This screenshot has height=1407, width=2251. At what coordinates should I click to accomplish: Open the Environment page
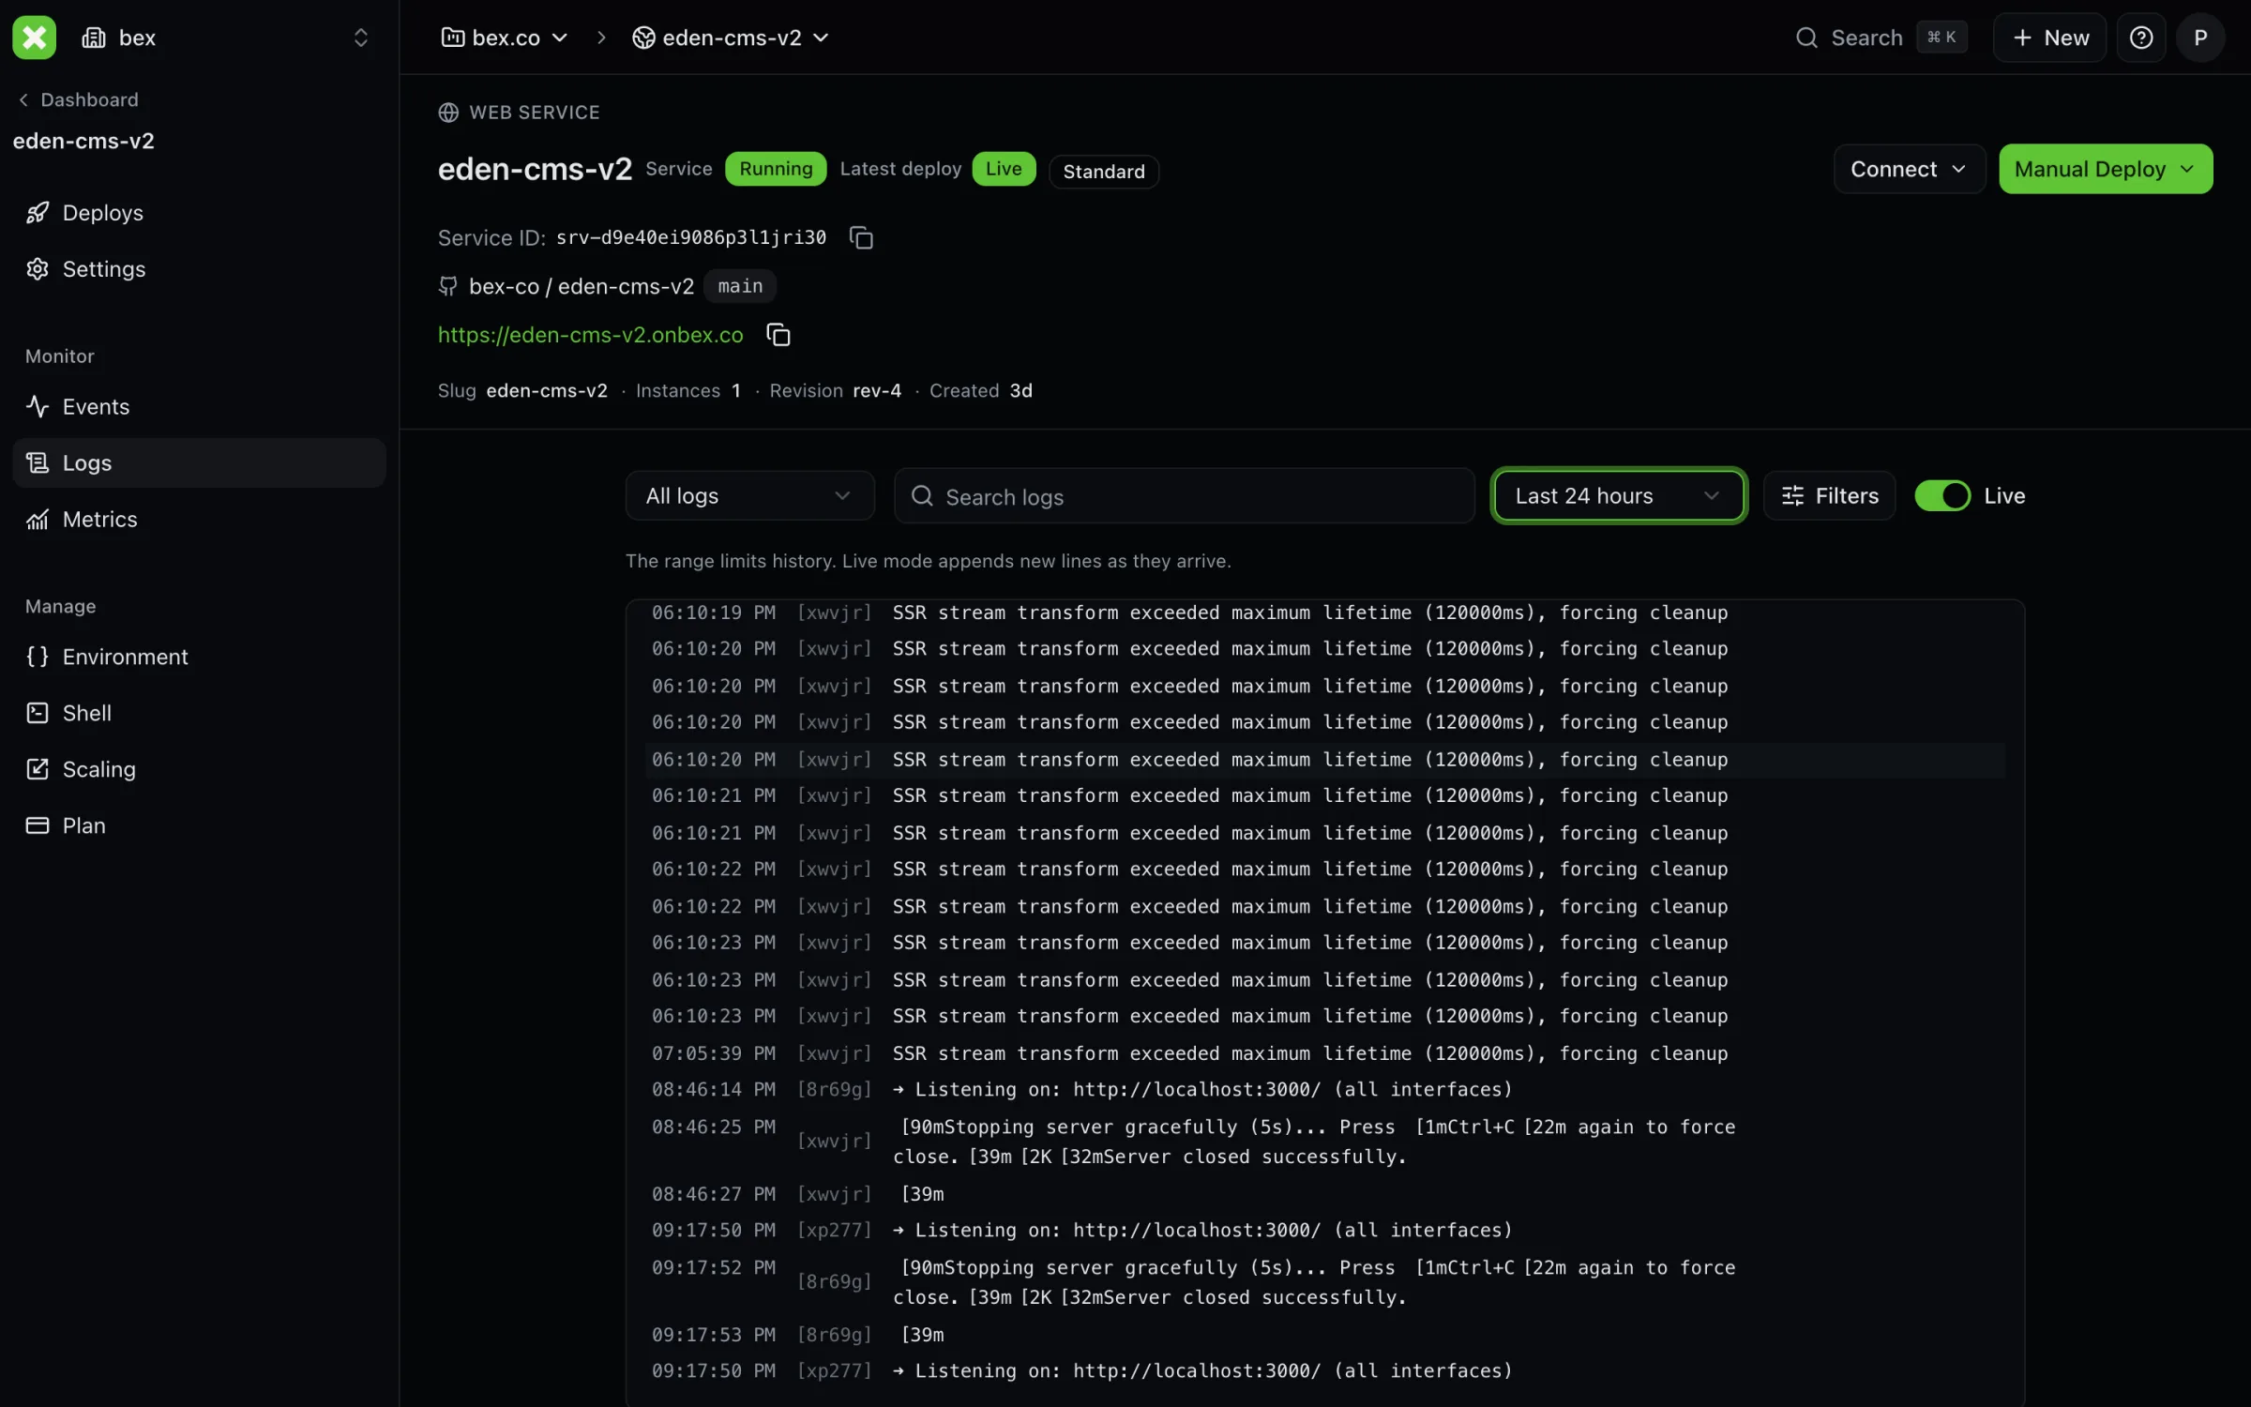[199, 657]
